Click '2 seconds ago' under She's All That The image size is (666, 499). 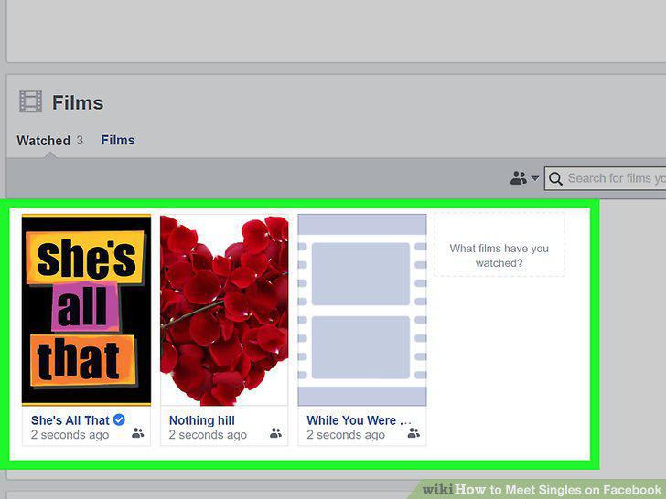pos(70,435)
